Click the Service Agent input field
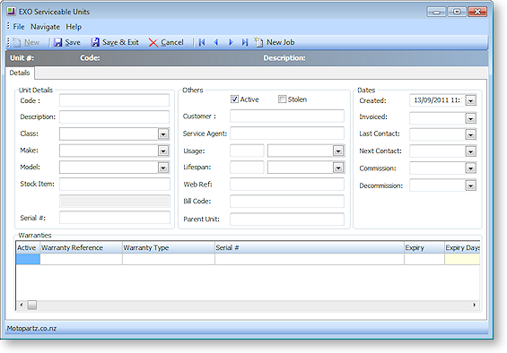Viewport: 507px width, 353px height. pos(287,133)
